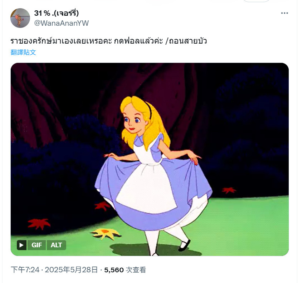Open the 5,560 view count
This screenshot has height=283, width=298.
click(x=114, y=270)
